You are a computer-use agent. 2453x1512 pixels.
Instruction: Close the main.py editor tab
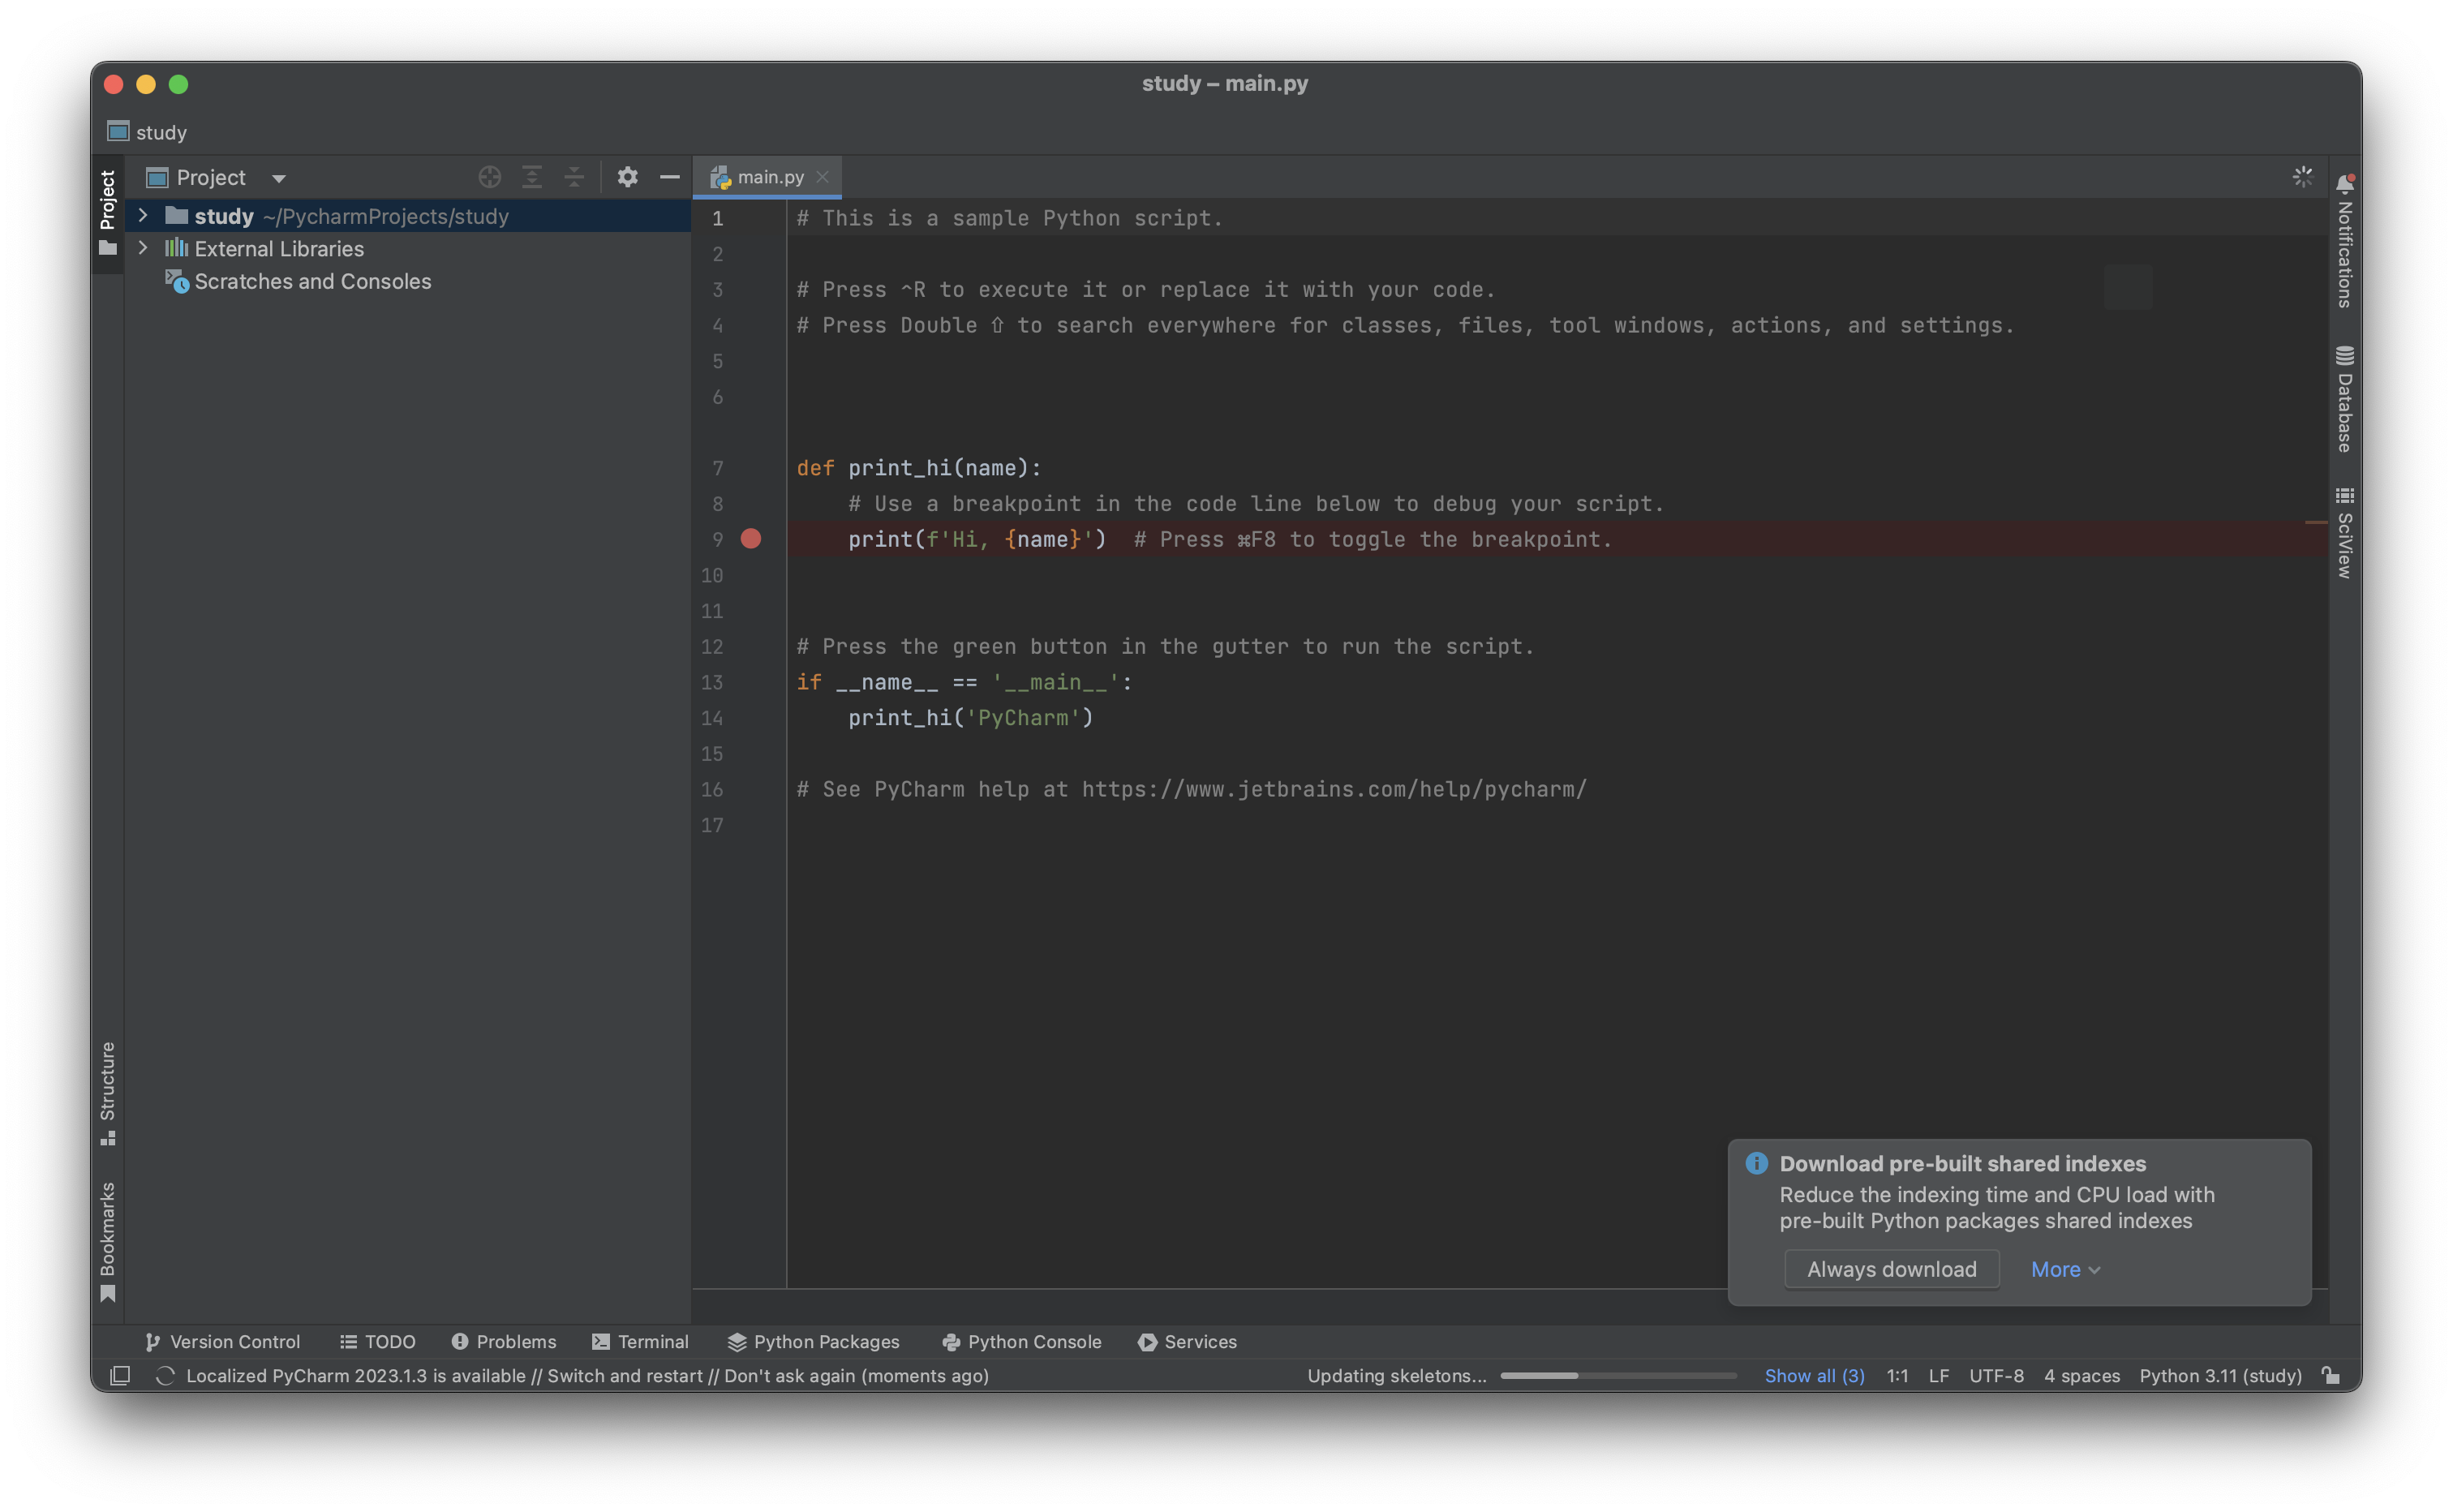point(822,177)
